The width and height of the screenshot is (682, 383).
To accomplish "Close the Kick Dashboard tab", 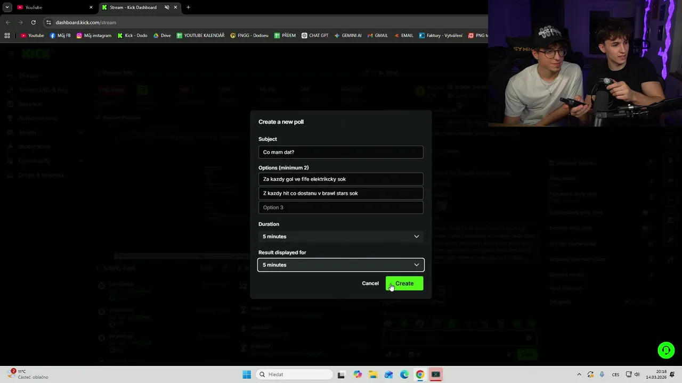I will 175,7.
